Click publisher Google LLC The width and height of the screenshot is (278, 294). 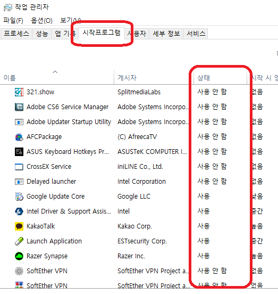click(134, 197)
